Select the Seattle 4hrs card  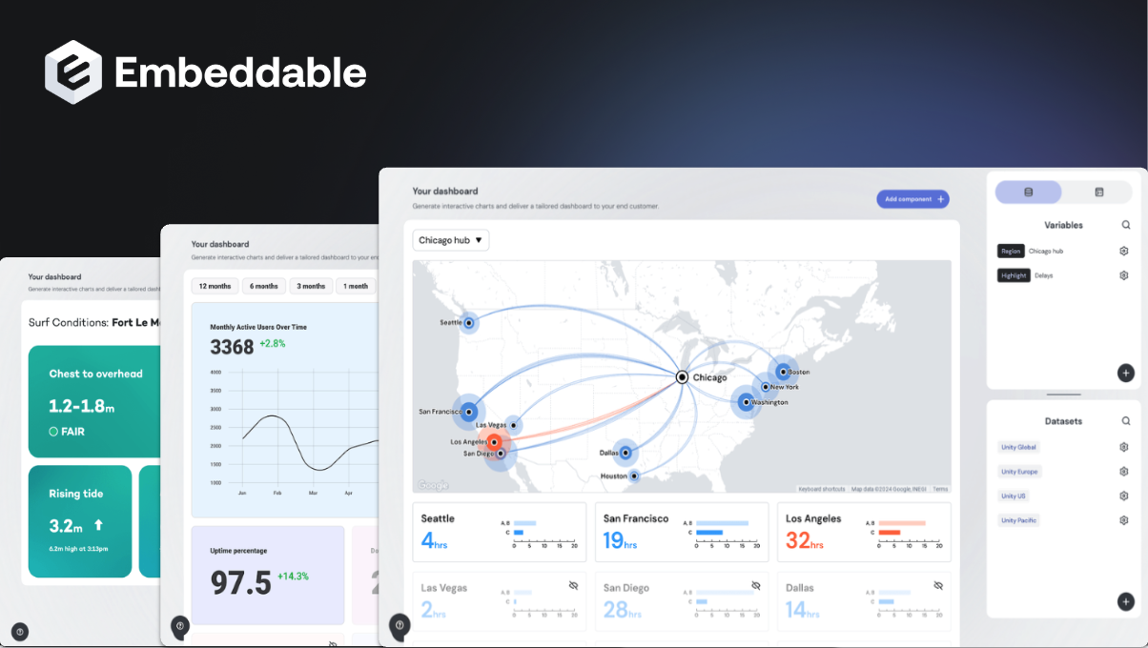tap(499, 533)
